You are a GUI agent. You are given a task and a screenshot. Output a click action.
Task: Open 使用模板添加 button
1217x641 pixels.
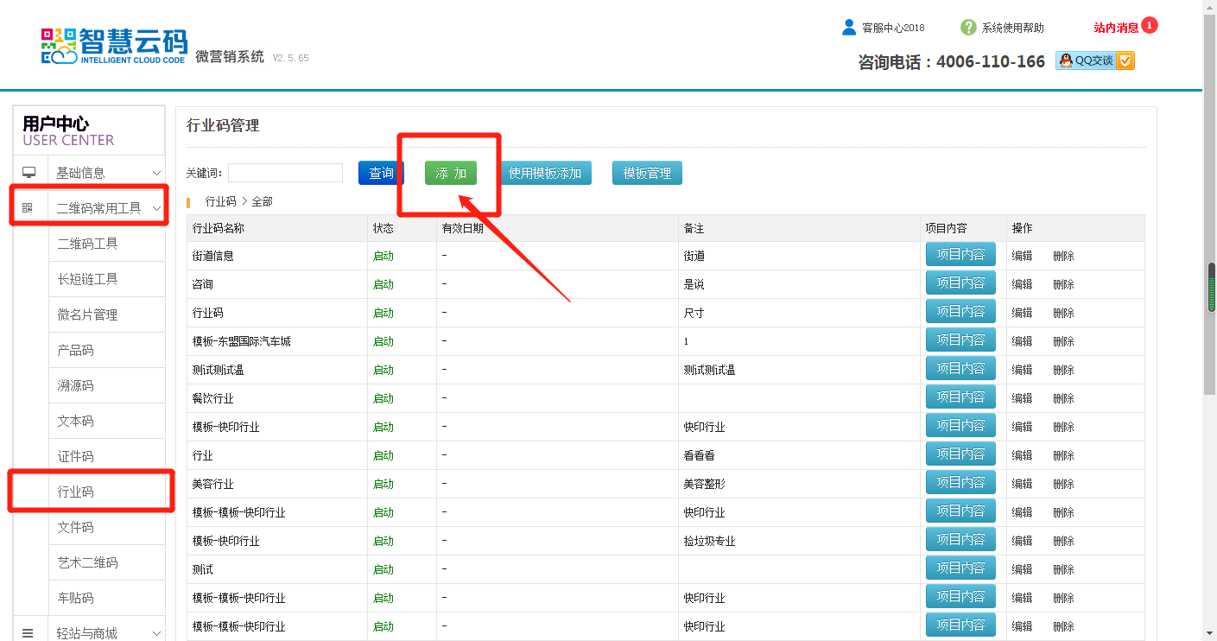545,173
